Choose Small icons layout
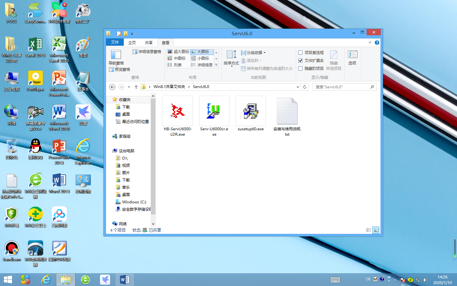The image size is (457, 286). (x=200, y=58)
